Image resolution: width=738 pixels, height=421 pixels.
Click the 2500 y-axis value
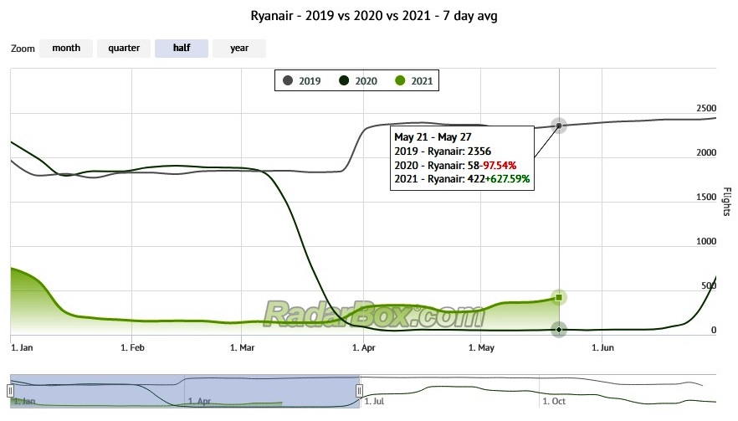click(x=706, y=108)
